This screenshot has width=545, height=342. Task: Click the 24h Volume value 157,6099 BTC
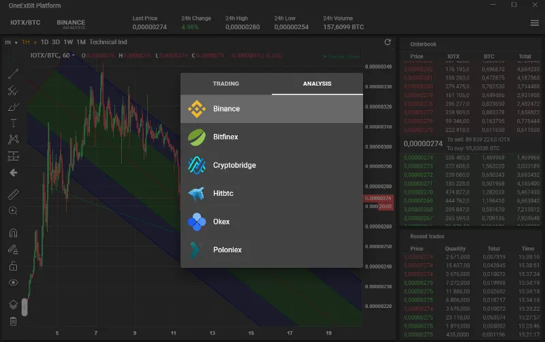coord(343,27)
